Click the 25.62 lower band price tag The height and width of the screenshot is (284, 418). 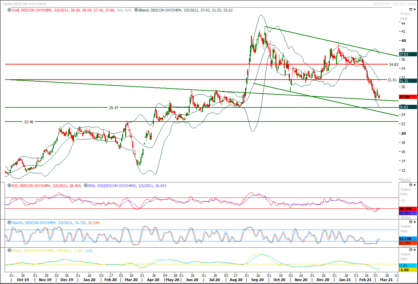pos(408,107)
